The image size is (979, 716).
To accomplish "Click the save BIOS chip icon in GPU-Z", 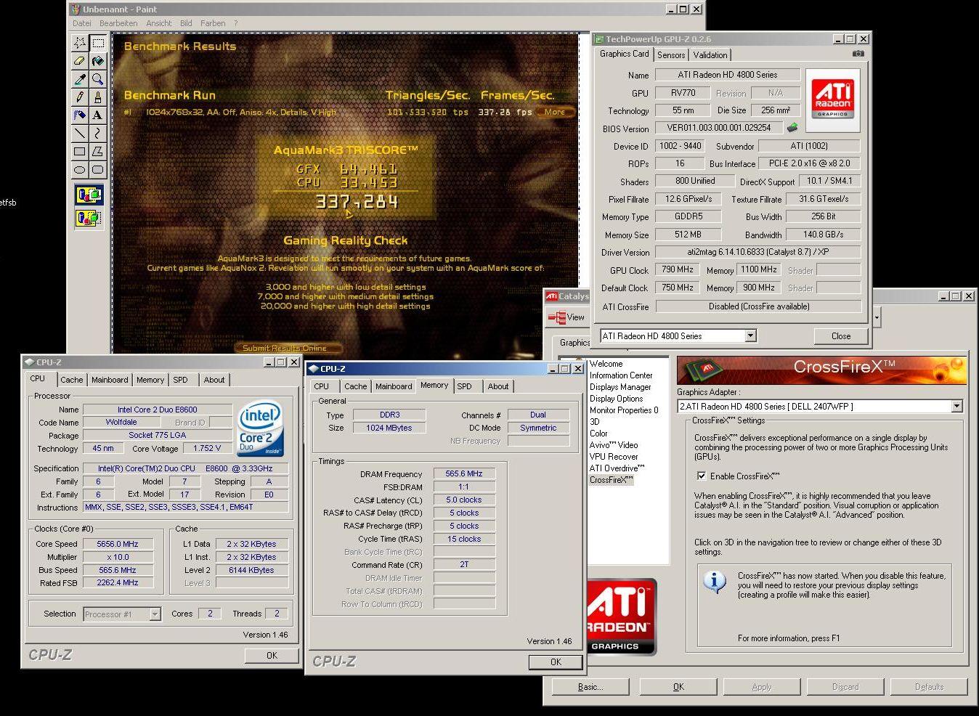I will click(792, 128).
